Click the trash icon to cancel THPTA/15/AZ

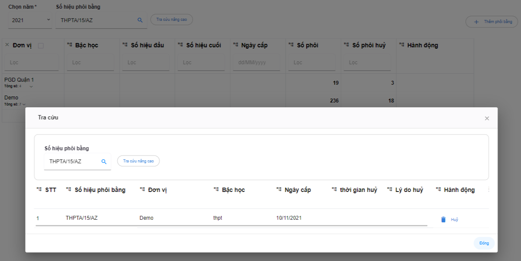[443, 220]
